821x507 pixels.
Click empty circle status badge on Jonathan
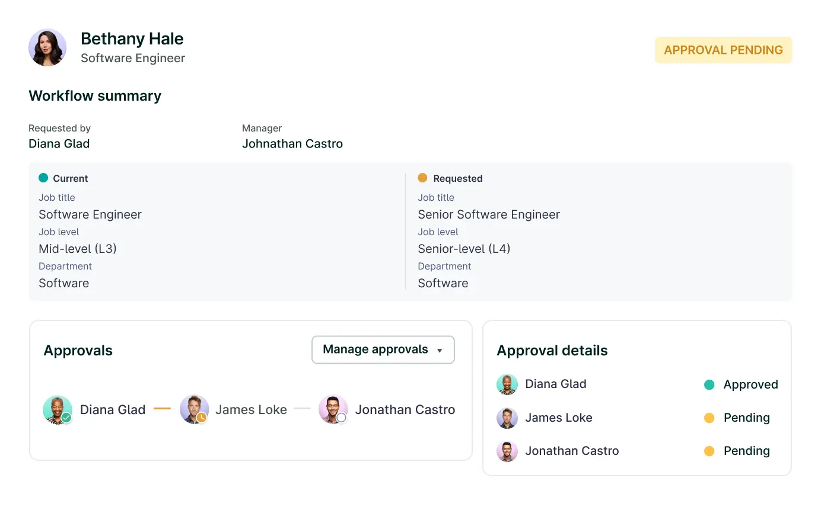341,418
